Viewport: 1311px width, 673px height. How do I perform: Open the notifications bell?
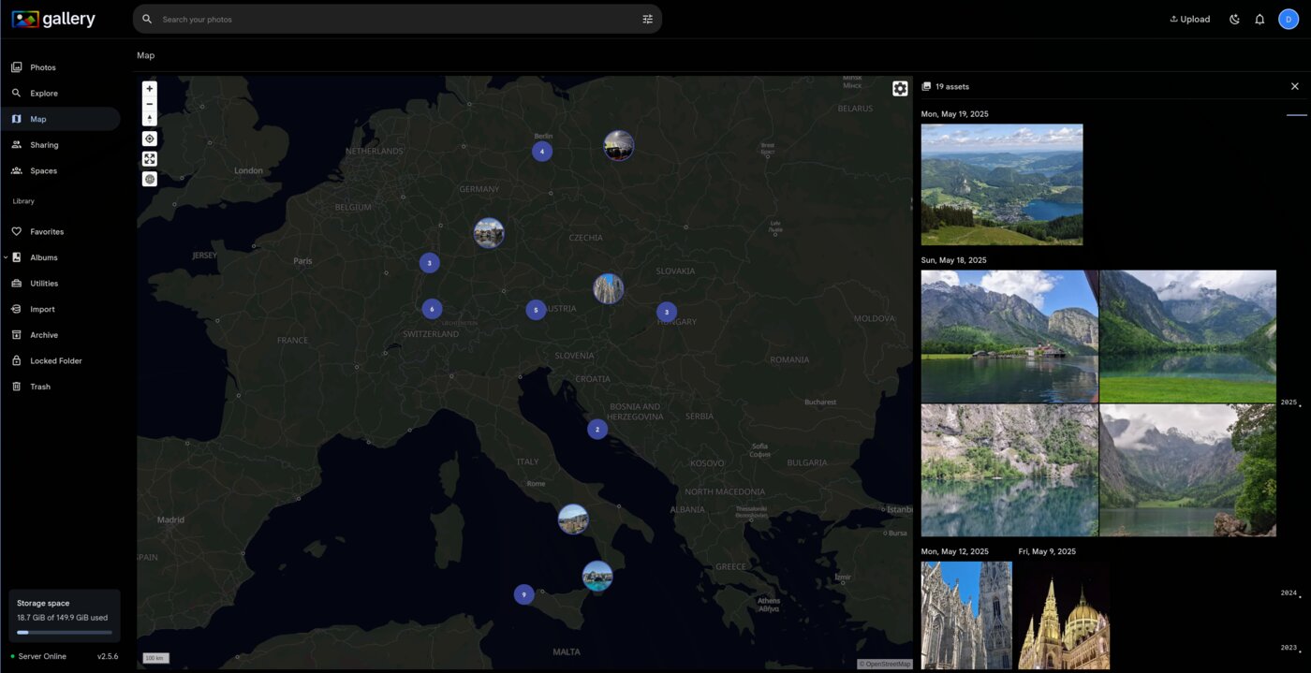[1259, 18]
